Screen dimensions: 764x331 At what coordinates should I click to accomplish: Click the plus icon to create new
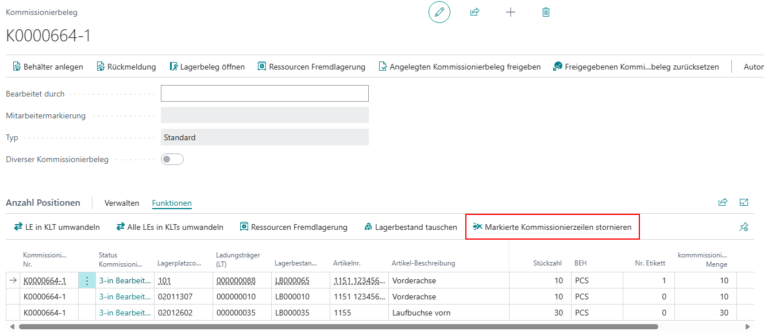coord(510,12)
